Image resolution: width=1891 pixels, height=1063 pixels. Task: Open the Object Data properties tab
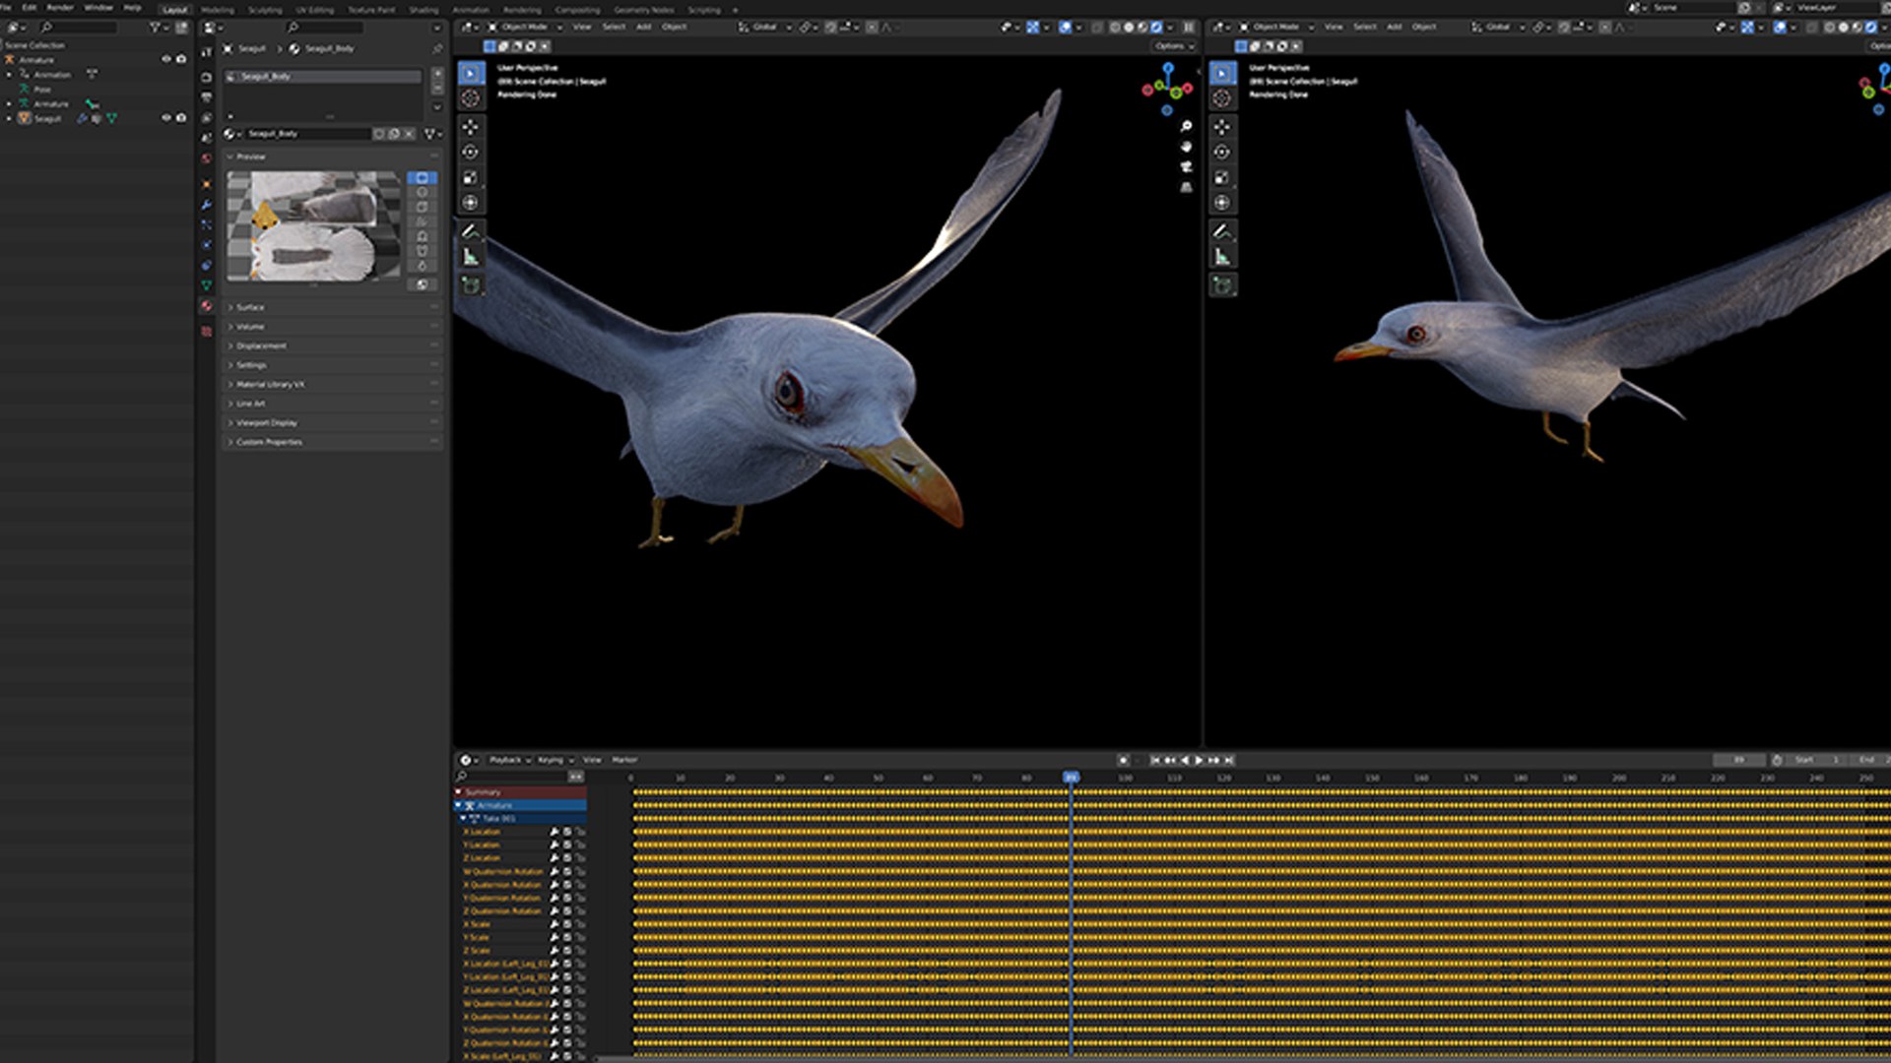pyautogui.click(x=206, y=285)
